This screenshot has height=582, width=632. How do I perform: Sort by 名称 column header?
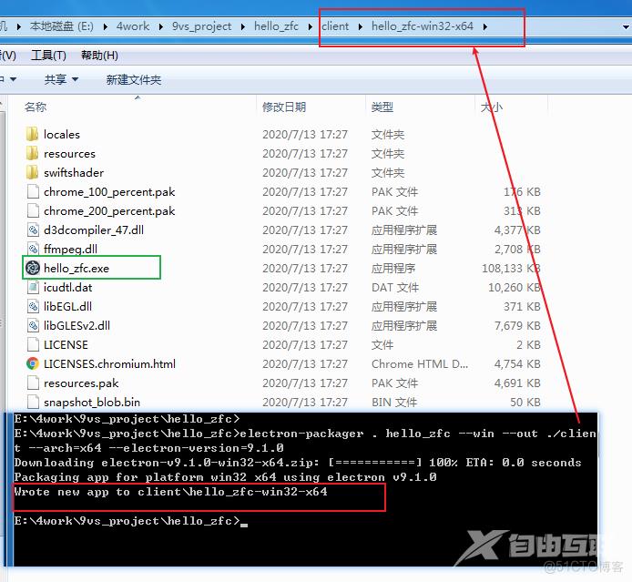(36, 107)
